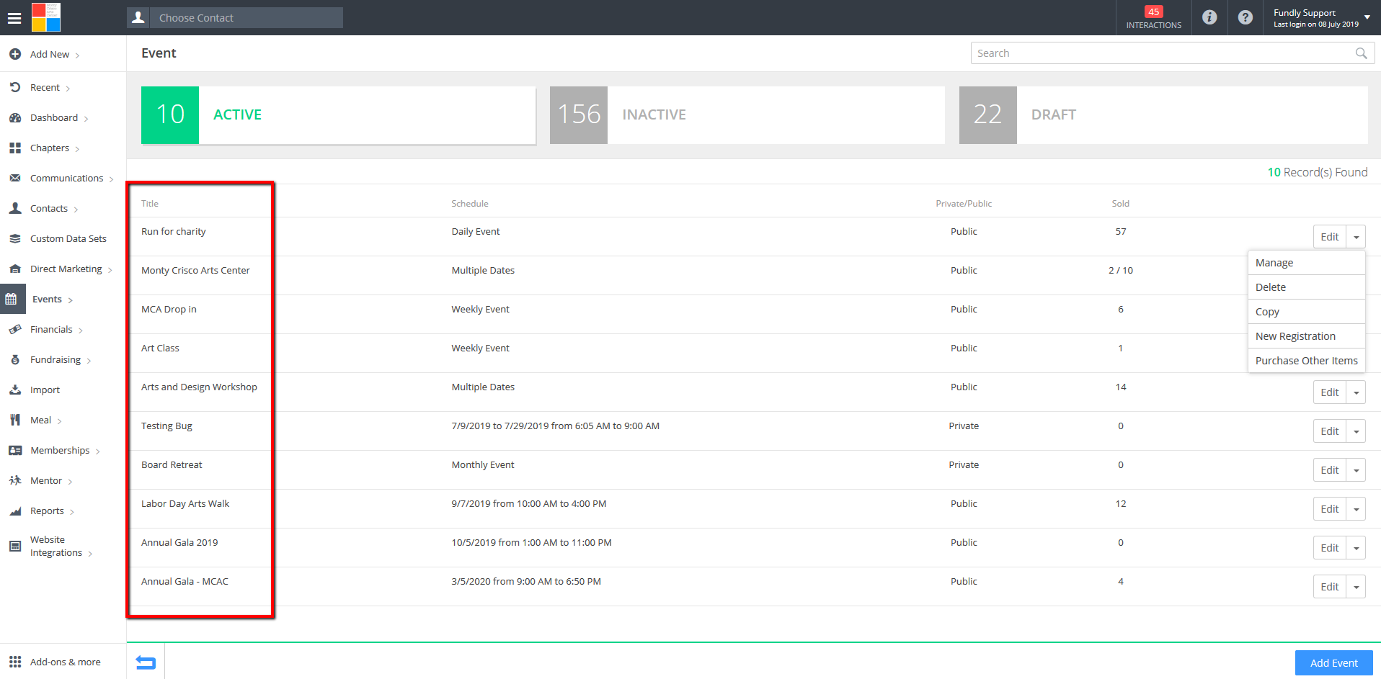Edit the Labor Day Arts Walk event
Viewport: 1381px width, 679px height.
tap(1329, 509)
